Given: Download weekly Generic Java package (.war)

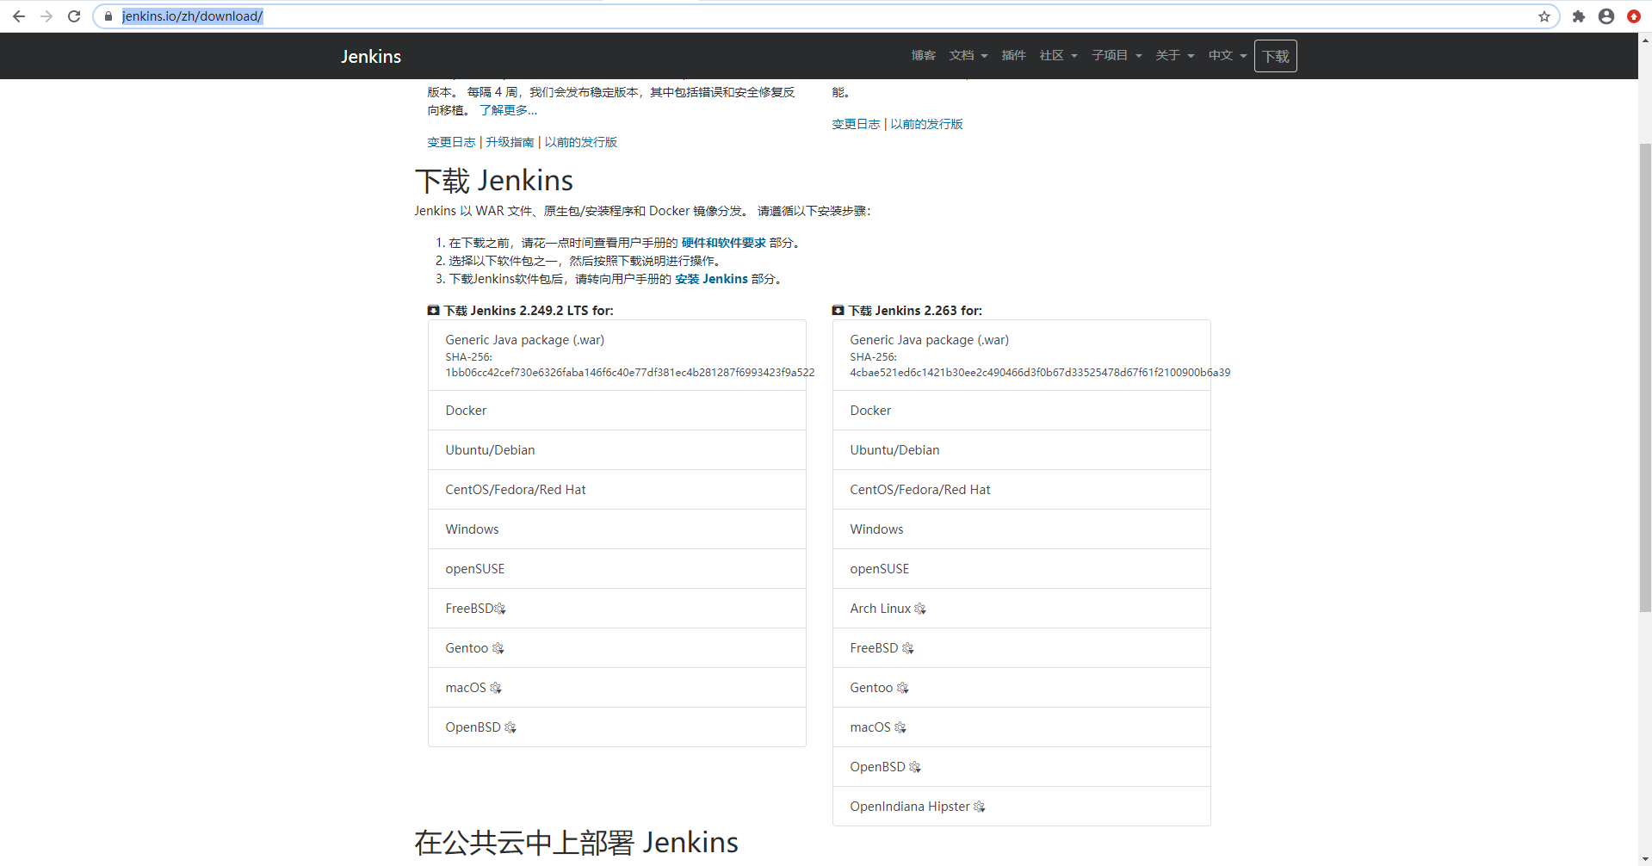Looking at the screenshot, I should coord(1022,356).
